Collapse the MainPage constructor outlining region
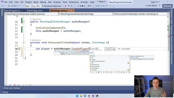174x98 pixels. (24, 22)
